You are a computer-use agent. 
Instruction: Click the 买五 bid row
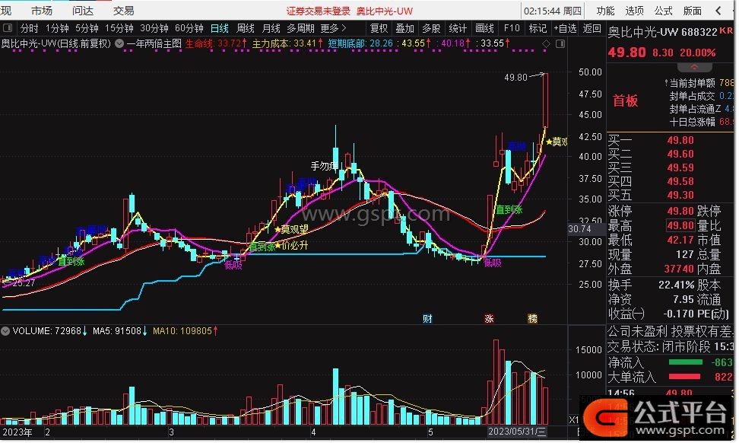(670, 195)
